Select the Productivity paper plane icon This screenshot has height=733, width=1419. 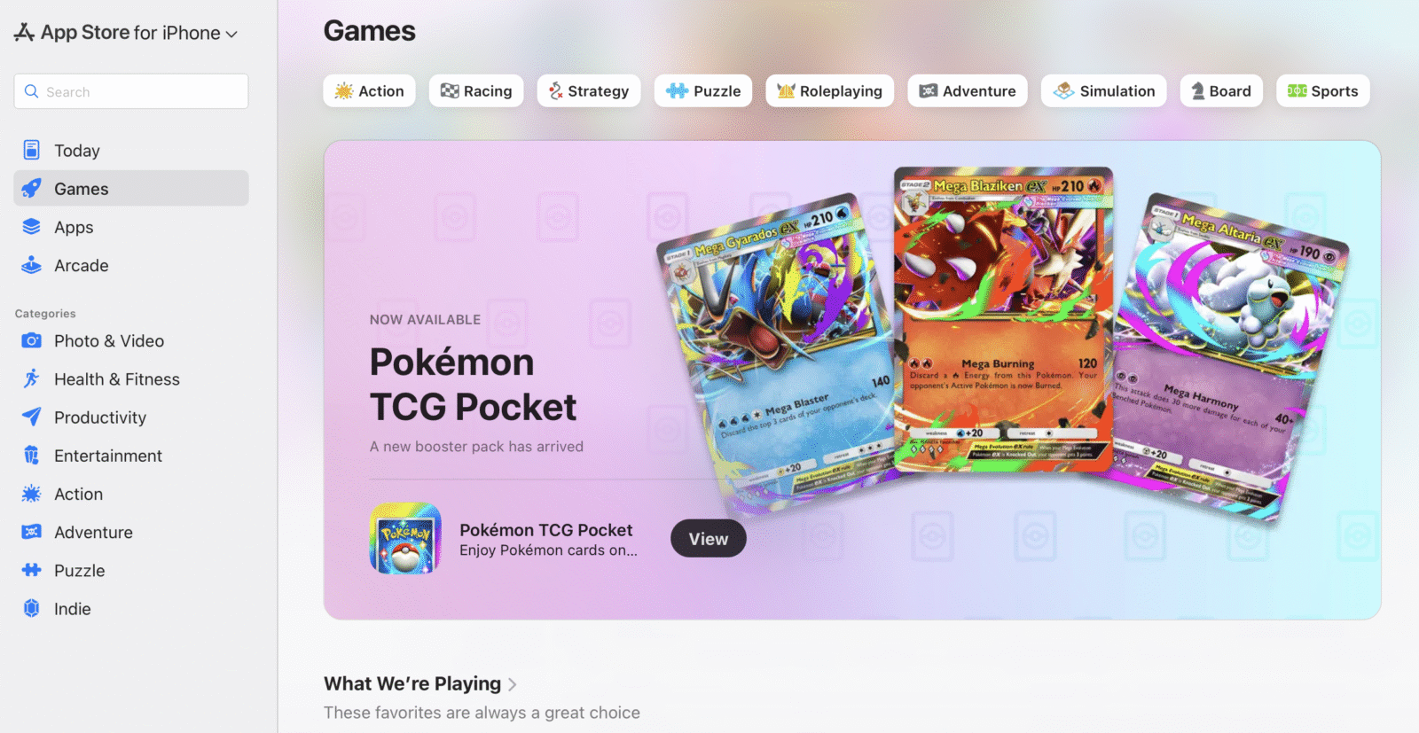(x=31, y=417)
